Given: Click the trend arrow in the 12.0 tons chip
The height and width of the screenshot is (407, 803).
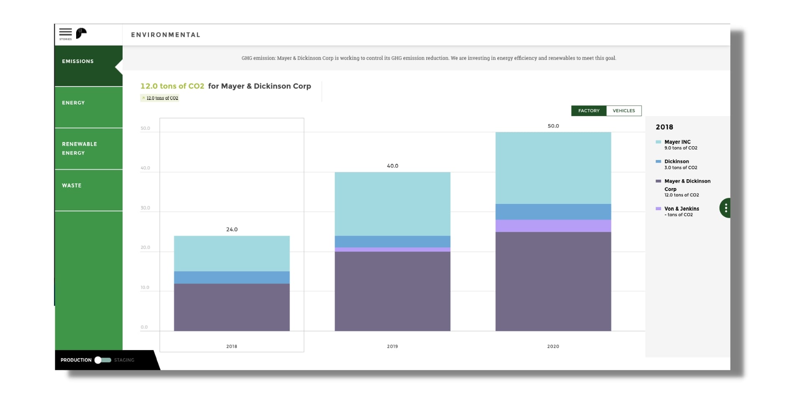Looking at the screenshot, I should (x=144, y=98).
